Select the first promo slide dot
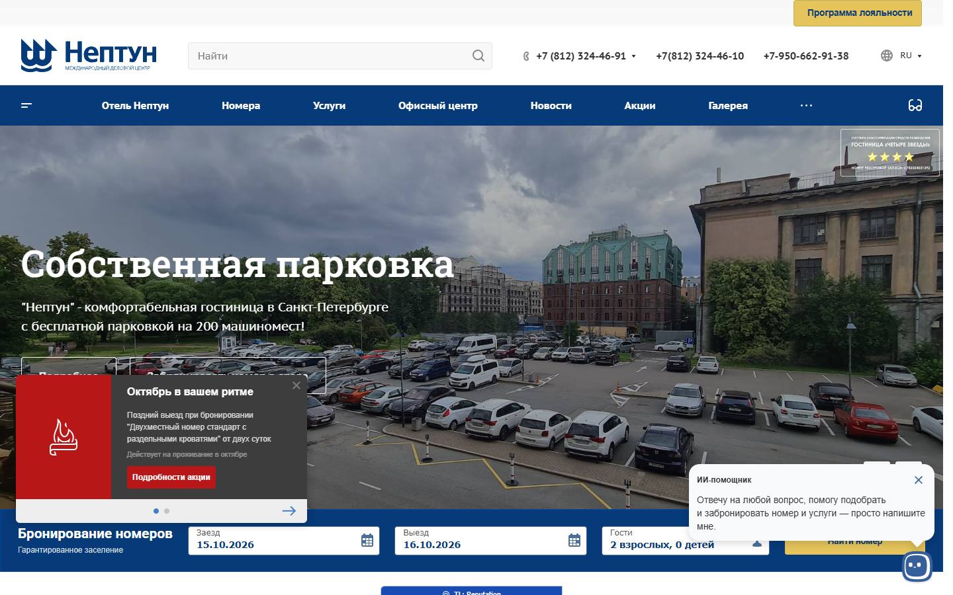This screenshot has width=953, height=595. pyautogui.click(x=156, y=511)
